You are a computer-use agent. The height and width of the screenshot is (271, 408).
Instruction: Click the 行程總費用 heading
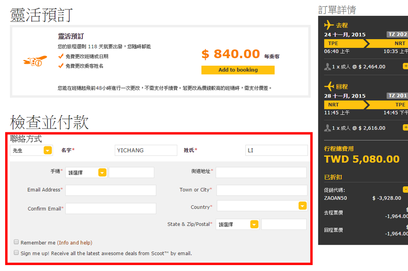coord(339,149)
